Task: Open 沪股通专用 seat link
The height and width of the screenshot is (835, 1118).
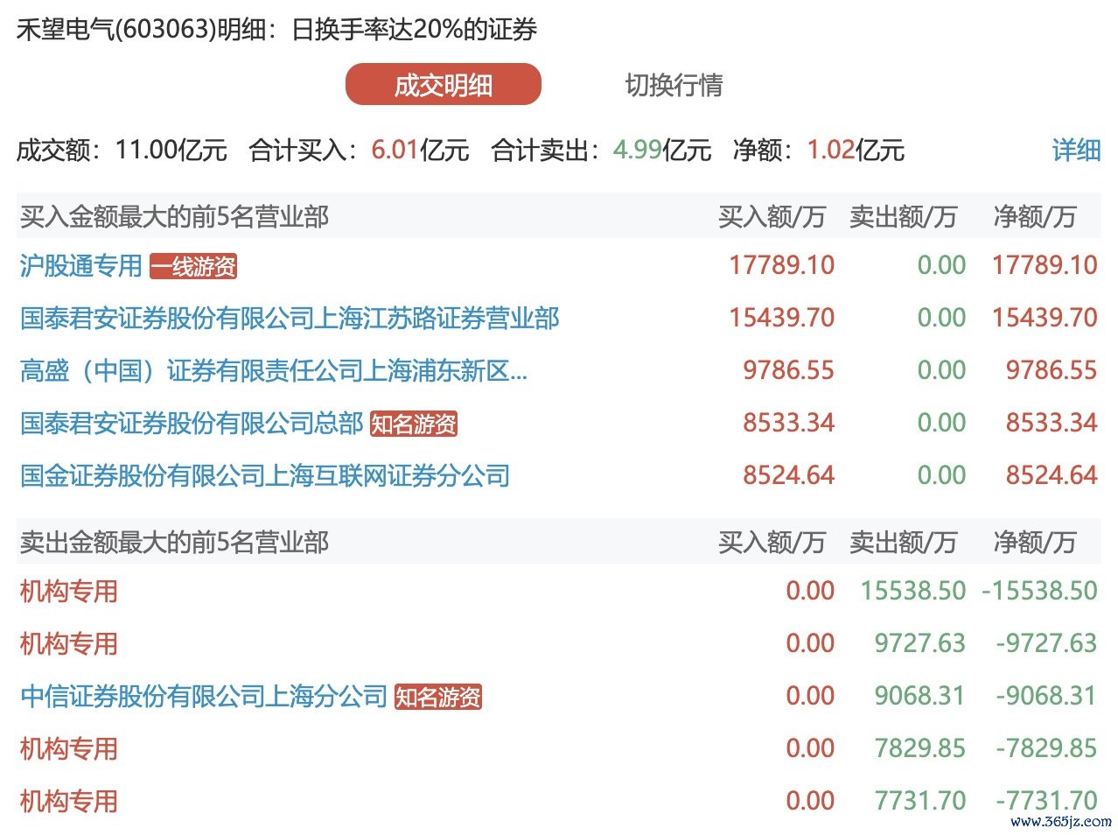Action: pyautogui.click(x=81, y=265)
